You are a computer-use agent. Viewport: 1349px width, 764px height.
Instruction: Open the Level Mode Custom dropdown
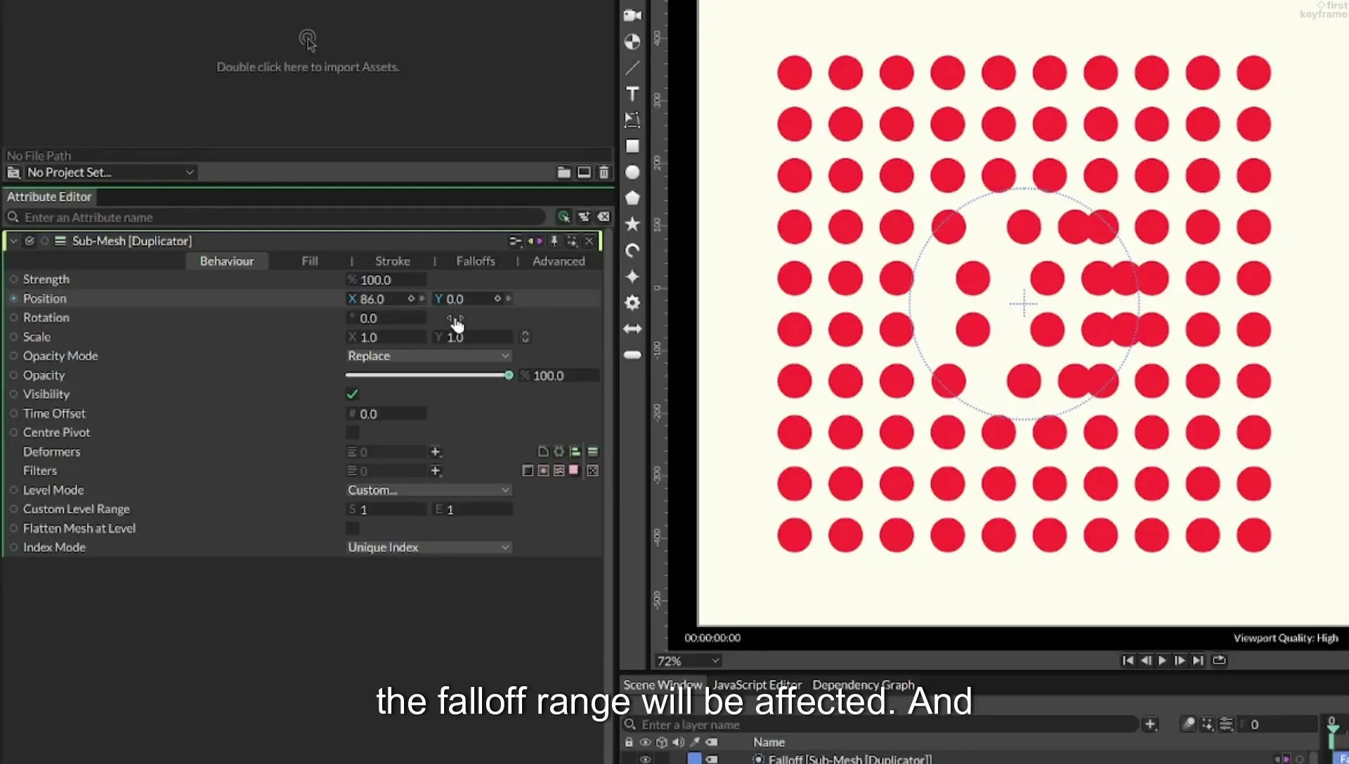pyautogui.click(x=429, y=490)
